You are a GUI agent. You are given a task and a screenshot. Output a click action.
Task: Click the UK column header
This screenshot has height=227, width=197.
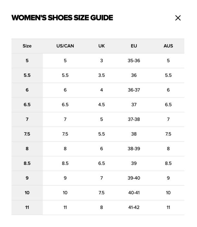101,46
